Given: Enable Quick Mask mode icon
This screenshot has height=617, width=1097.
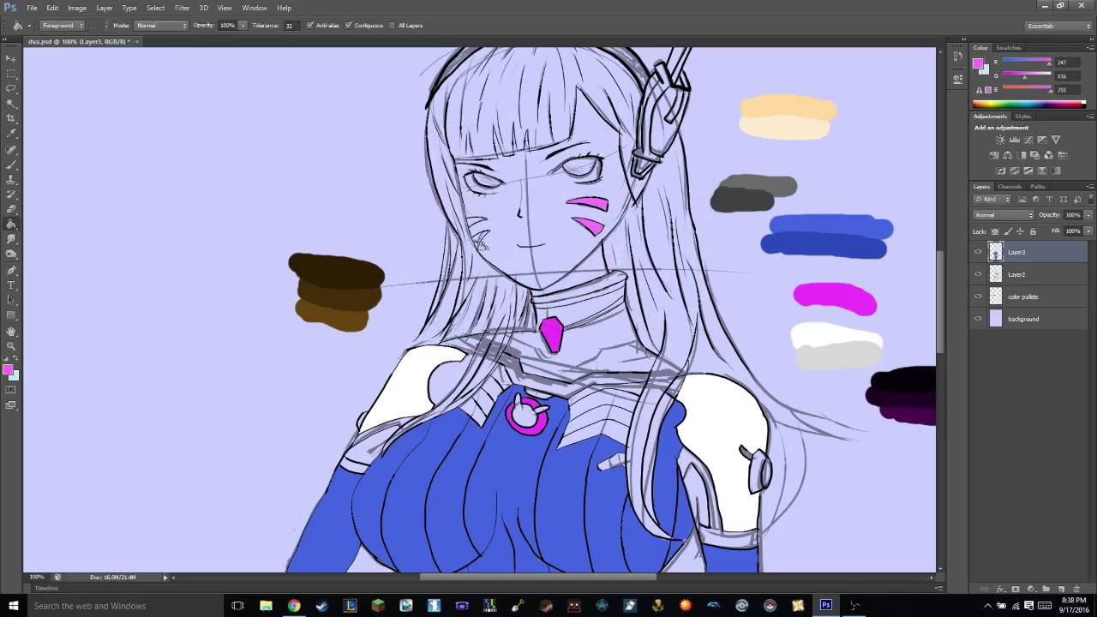Looking at the screenshot, I should pos(11,390).
